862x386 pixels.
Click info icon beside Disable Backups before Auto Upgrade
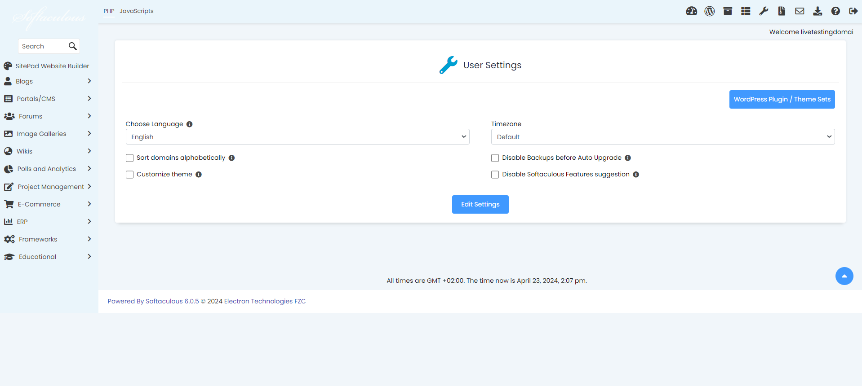coord(628,158)
